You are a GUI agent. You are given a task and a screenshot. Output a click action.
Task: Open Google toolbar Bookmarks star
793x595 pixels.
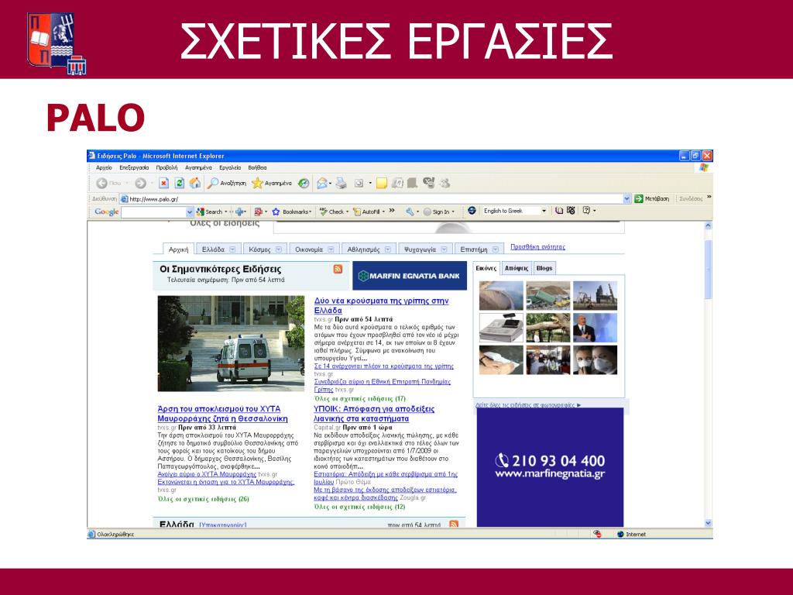point(292,212)
